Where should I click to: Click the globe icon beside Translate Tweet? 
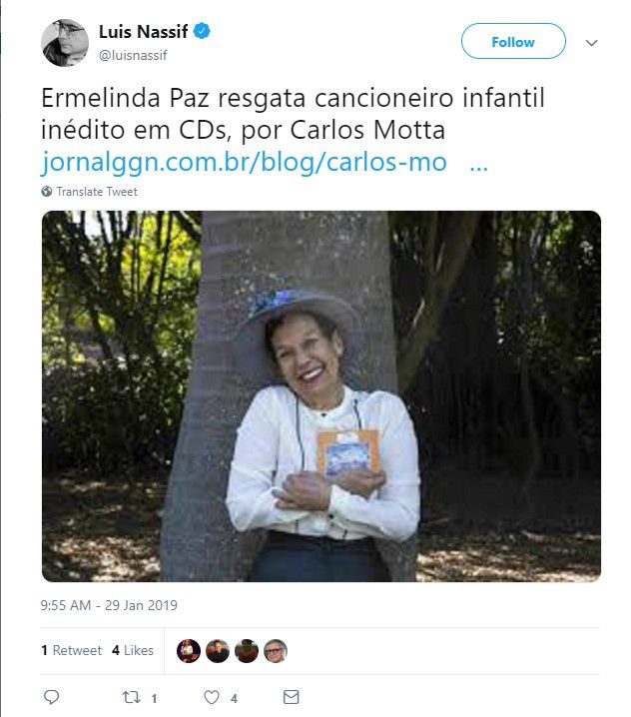click(47, 191)
